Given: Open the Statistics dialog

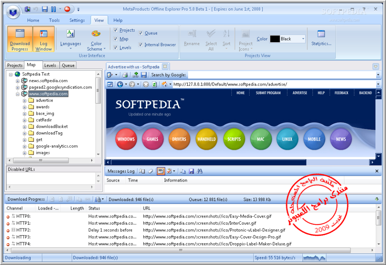Looking at the screenshot, I should pos(321,38).
